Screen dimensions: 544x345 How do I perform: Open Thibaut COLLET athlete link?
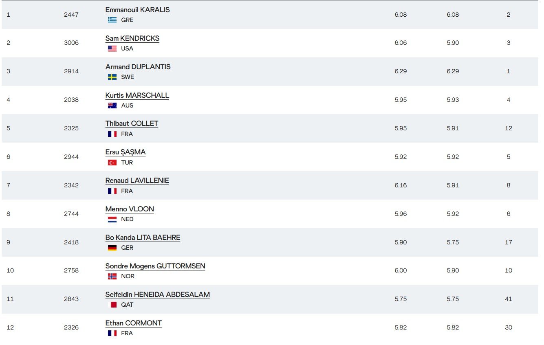pos(132,123)
